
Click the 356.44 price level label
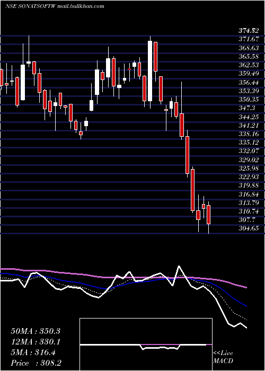[x=249, y=82]
